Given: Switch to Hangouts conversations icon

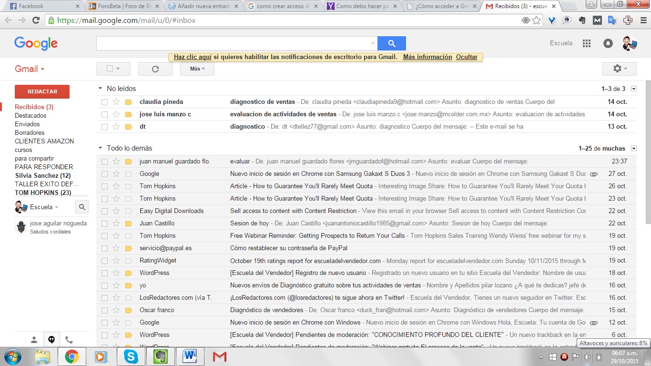Looking at the screenshot, I should tap(51, 340).
